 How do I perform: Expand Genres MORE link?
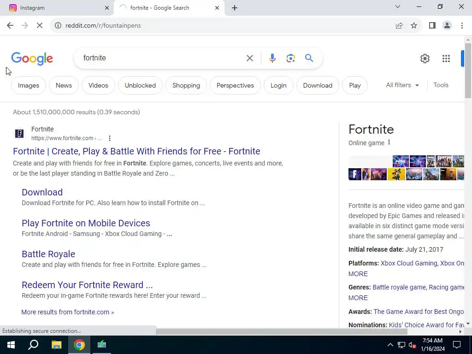point(358,298)
